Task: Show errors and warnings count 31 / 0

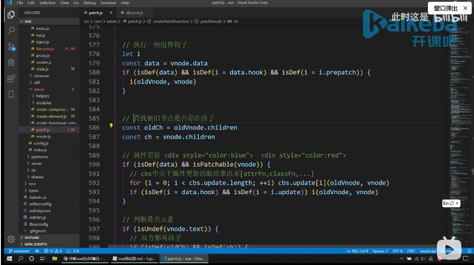Action: click(53, 251)
